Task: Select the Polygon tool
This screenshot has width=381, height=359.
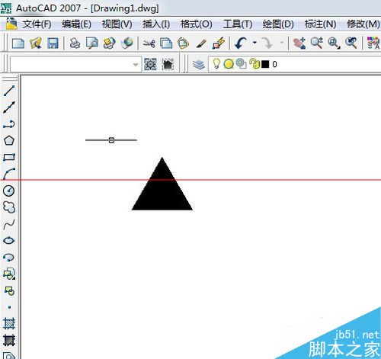Action: coord(9,140)
